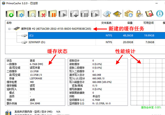
Task: Sort by 文件系统 column header
Action: [x=105, y=23]
